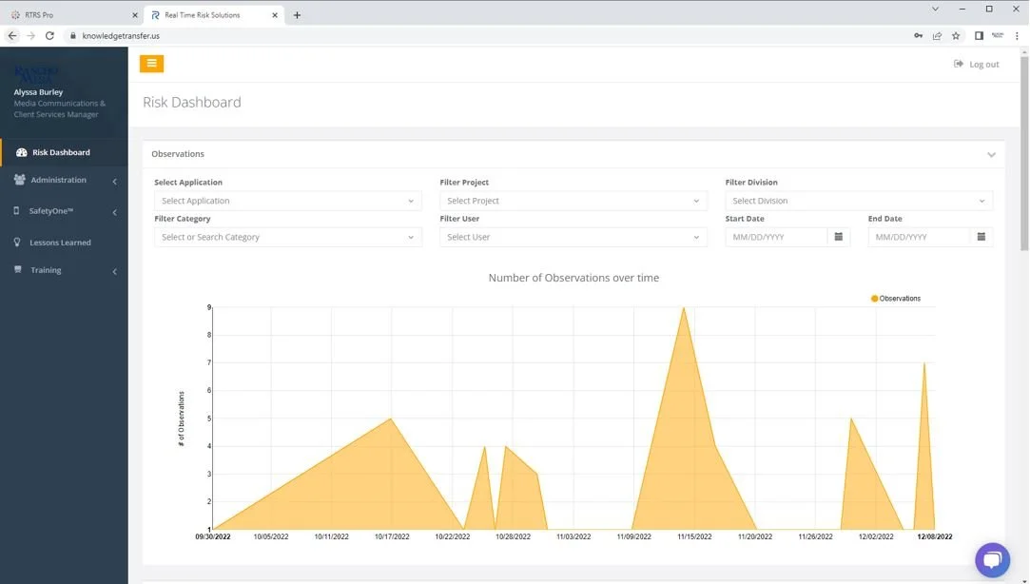Click the Log out arrow icon

958,64
